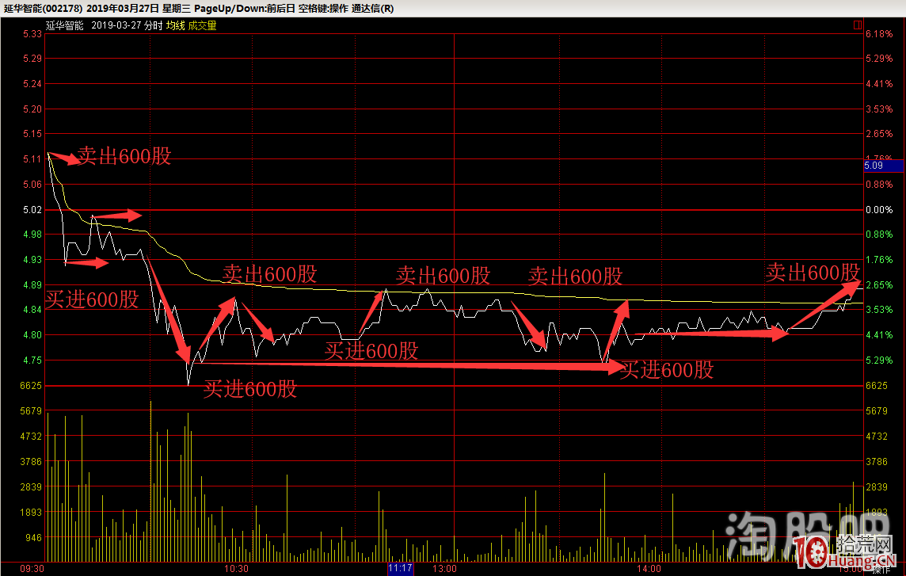The height and width of the screenshot is (576, 906).
Task: Click the 2019-03-27 分时 date label
Action: (128, 25)
